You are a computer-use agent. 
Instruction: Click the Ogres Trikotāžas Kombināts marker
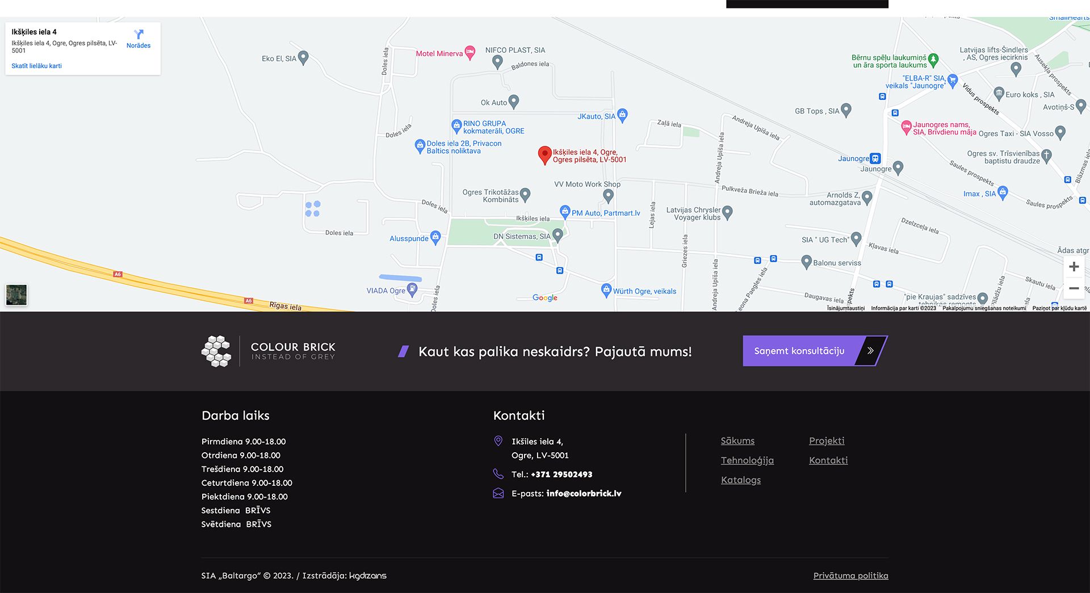(525, 195)
